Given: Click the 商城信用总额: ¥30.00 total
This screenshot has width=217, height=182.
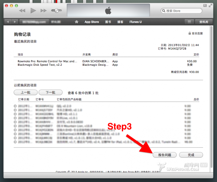Looking at the screenshot, I should click(x=185, y=72).
